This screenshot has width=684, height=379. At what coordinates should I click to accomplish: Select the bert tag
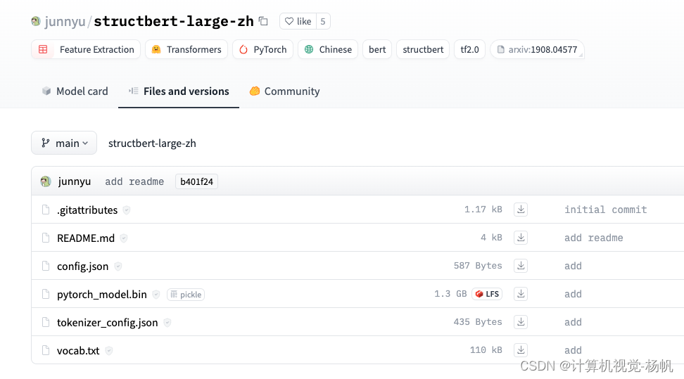pyautogui.click(x=377, y=49)
